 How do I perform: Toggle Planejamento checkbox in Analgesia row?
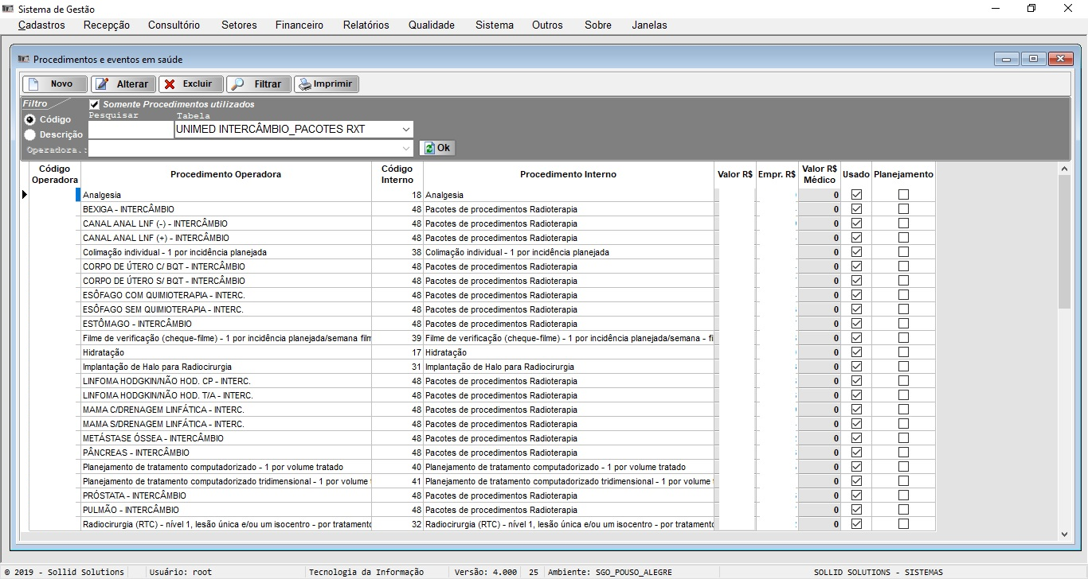tap(903, 195)
